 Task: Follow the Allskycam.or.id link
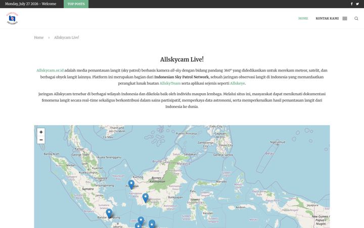(50, 70)
